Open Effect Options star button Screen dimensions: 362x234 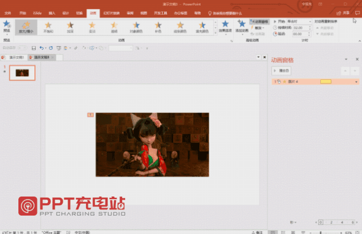(x=225, y=27)
